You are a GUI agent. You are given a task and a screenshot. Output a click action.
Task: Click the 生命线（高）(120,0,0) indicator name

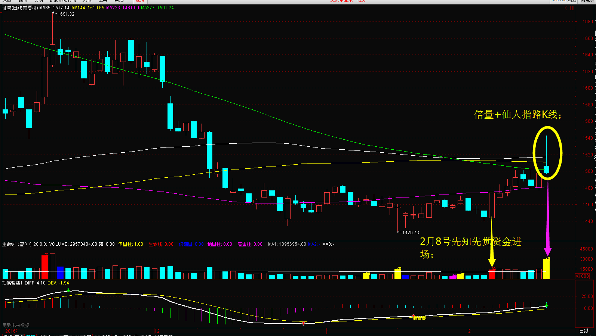point(25,244)
